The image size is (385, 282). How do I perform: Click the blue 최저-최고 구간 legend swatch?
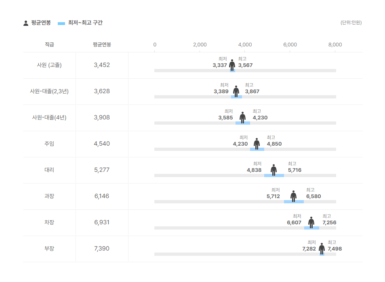61,23
